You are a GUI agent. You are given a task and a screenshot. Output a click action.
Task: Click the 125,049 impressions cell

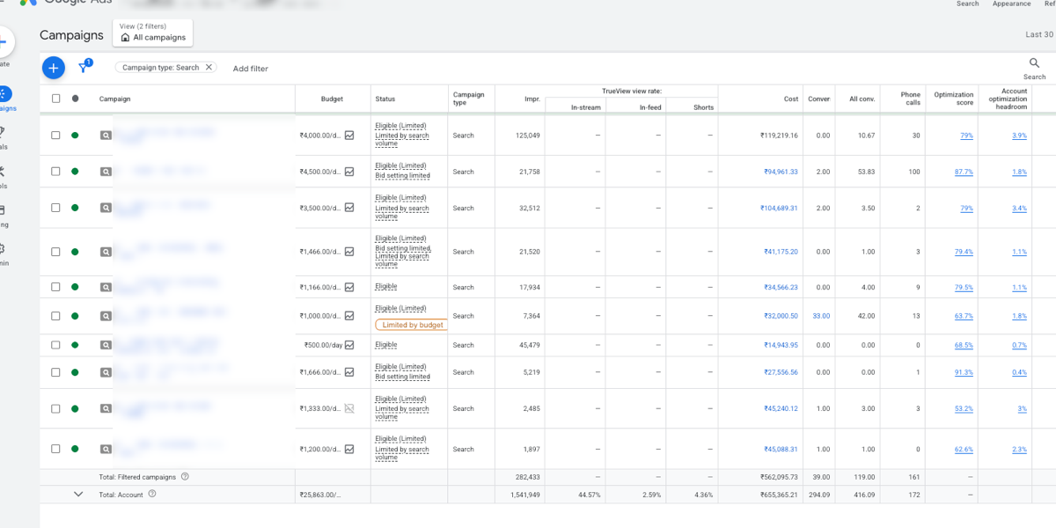tap(527, 136)
